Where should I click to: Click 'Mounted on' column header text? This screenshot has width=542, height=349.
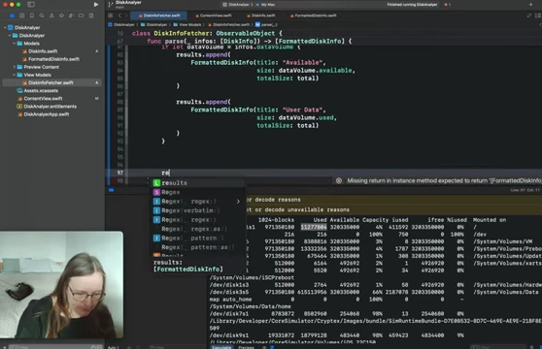click(x=490, y=220)
